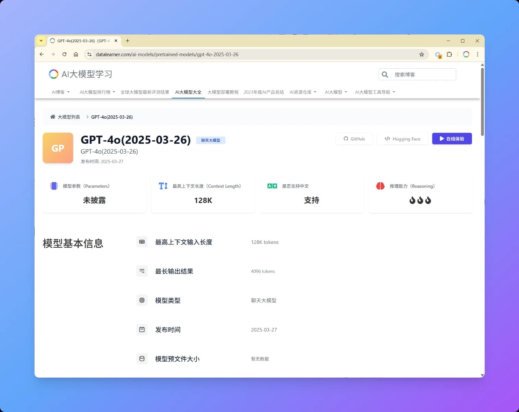This screenshot has height=412, width=519.
Task: Expand the AI大模型排行榜 dropdown
Action: click(97, 92)
